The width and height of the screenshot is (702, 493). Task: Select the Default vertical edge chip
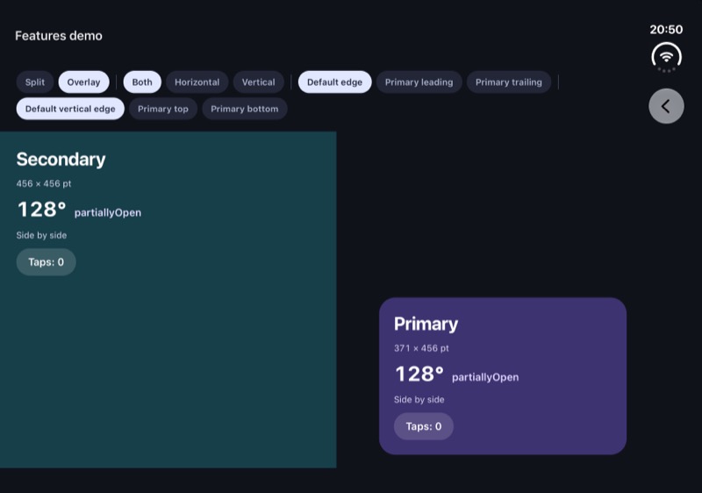tap(70, 109)
